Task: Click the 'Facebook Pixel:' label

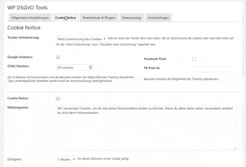Action: pyautogui.click(x=155, y=59)
